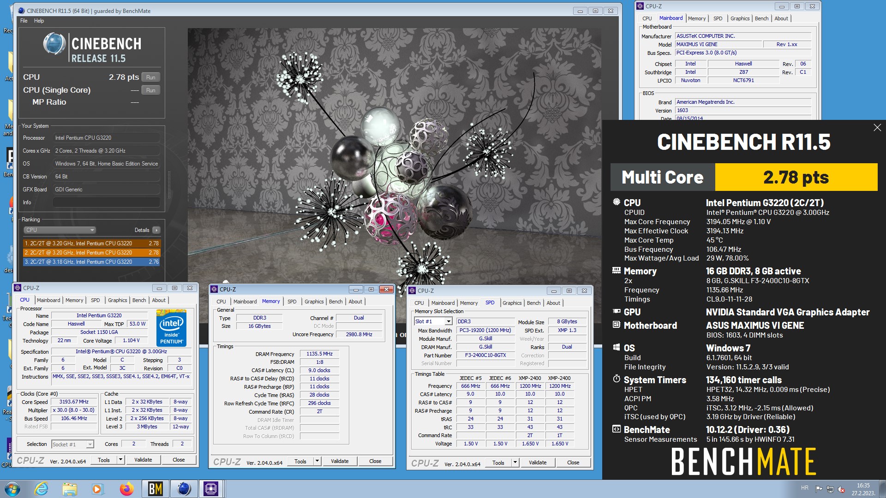This screenshot has height=498, width=886.
Task: Open Firefox from the taskbar
Action: click(x=126, y=489)
